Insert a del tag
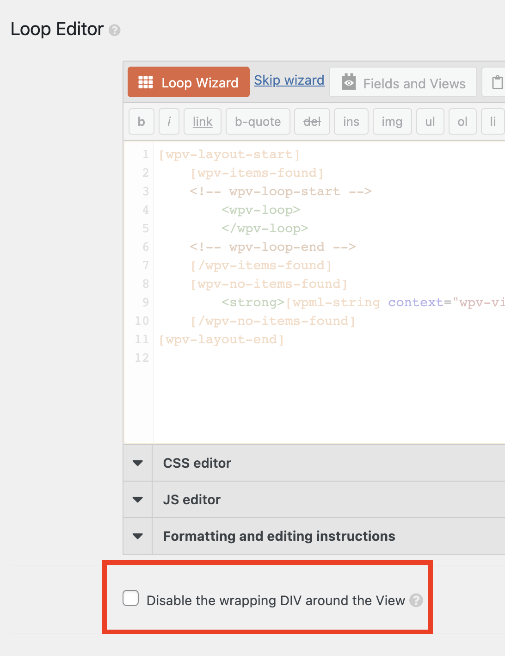This screenshot has width=505, height=656. click(x=312, y=121)
